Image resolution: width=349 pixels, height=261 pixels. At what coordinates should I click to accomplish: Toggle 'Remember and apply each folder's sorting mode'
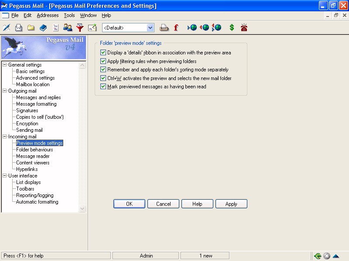click(103, 70)
